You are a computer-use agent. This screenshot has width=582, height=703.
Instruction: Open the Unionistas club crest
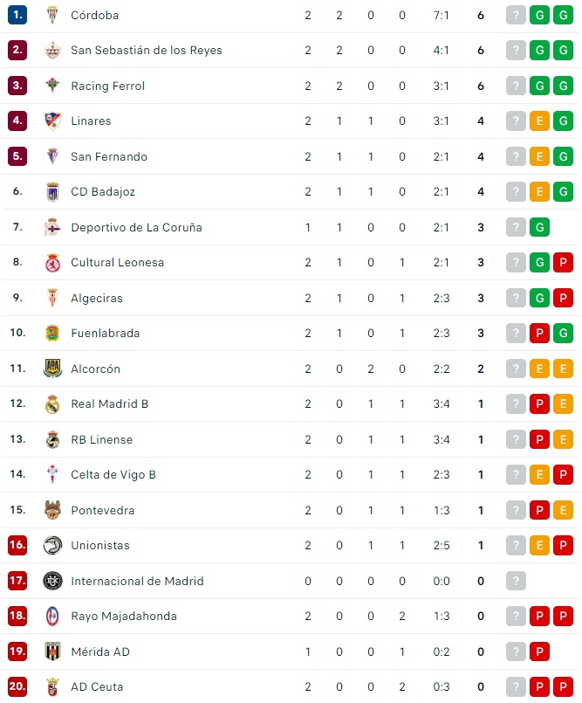pyautogui.click(x=52, y=545)
